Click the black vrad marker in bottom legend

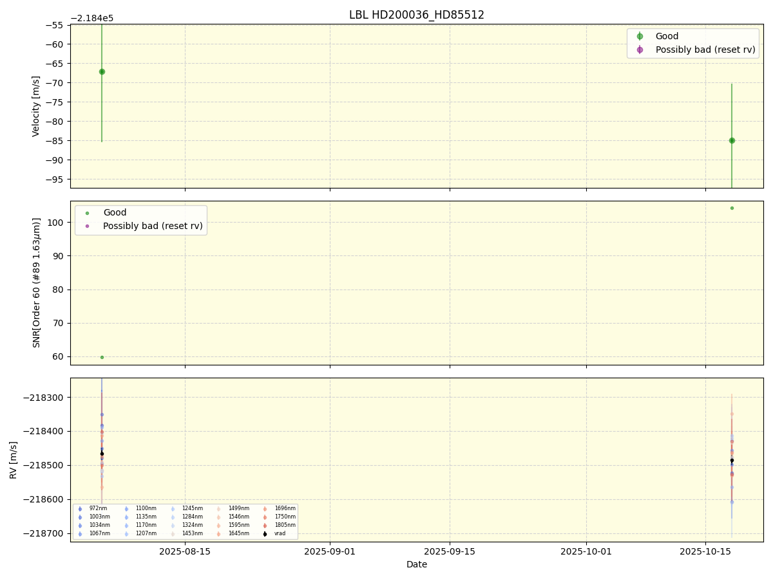265,534
